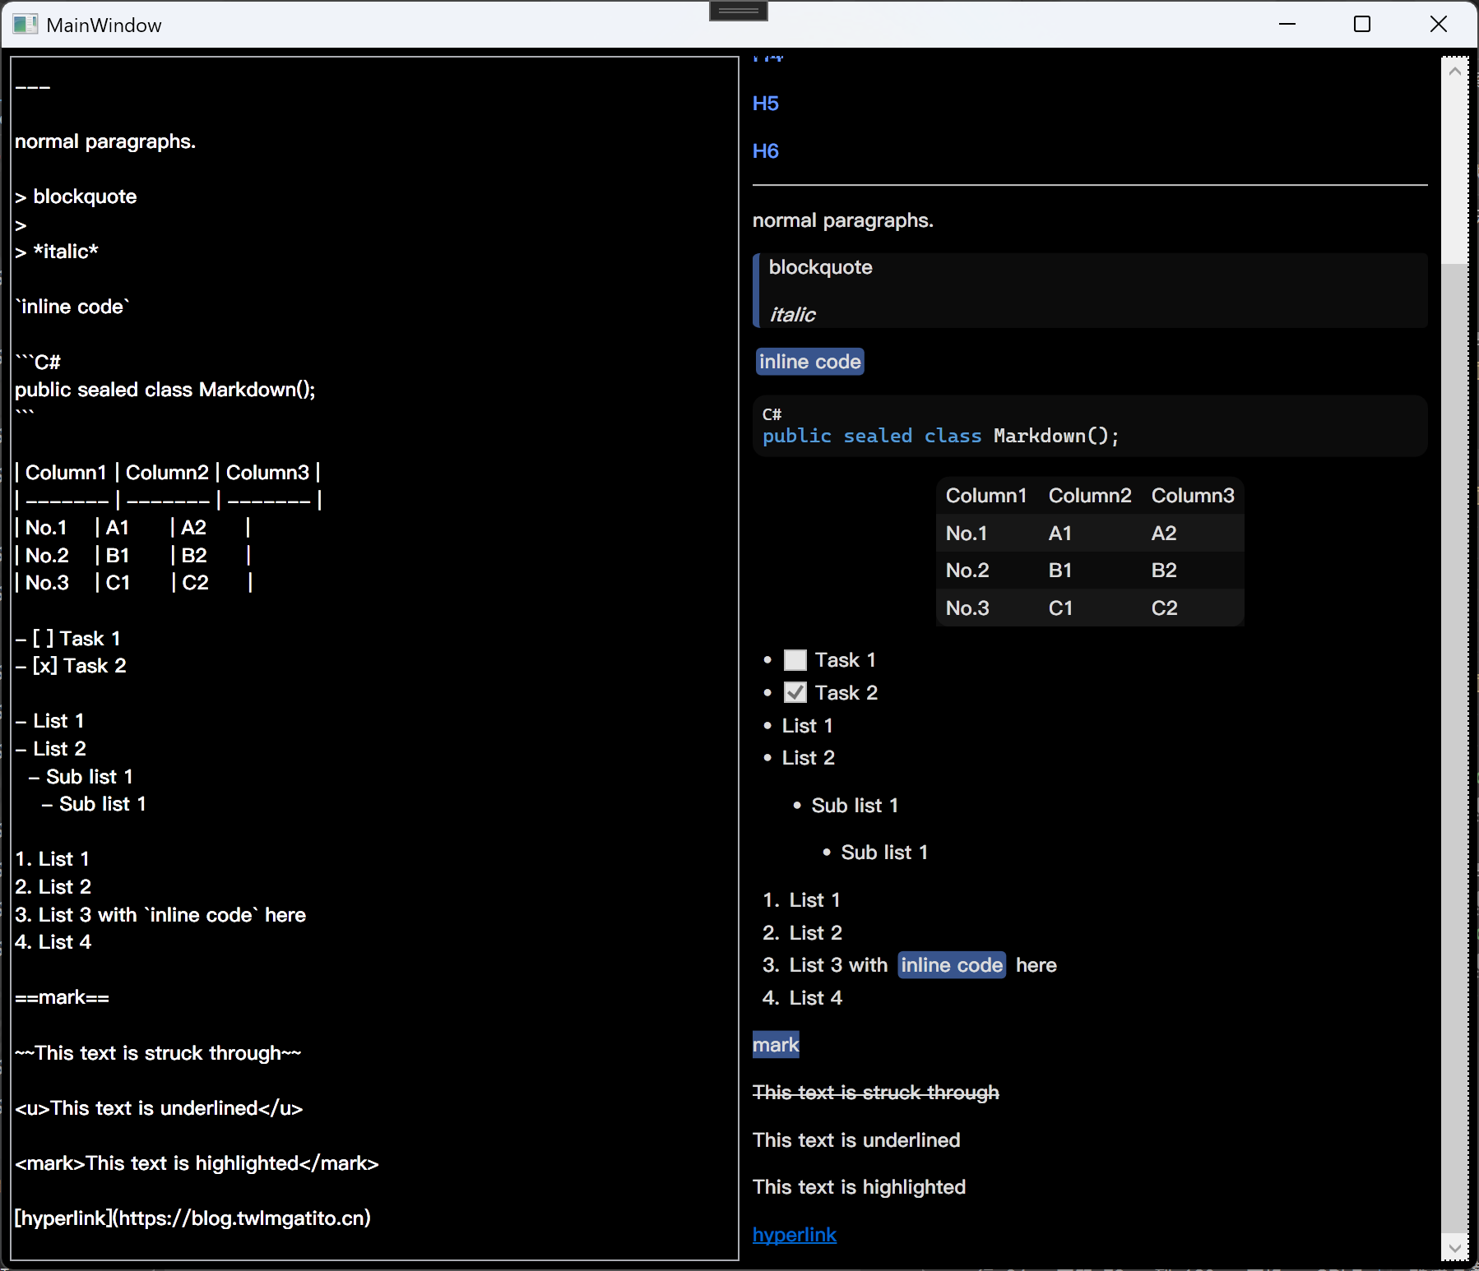This screenshot has width=1479, height=1271.
Task: Select the Column2 table header in preview
Action: [x=1089, y=496]
